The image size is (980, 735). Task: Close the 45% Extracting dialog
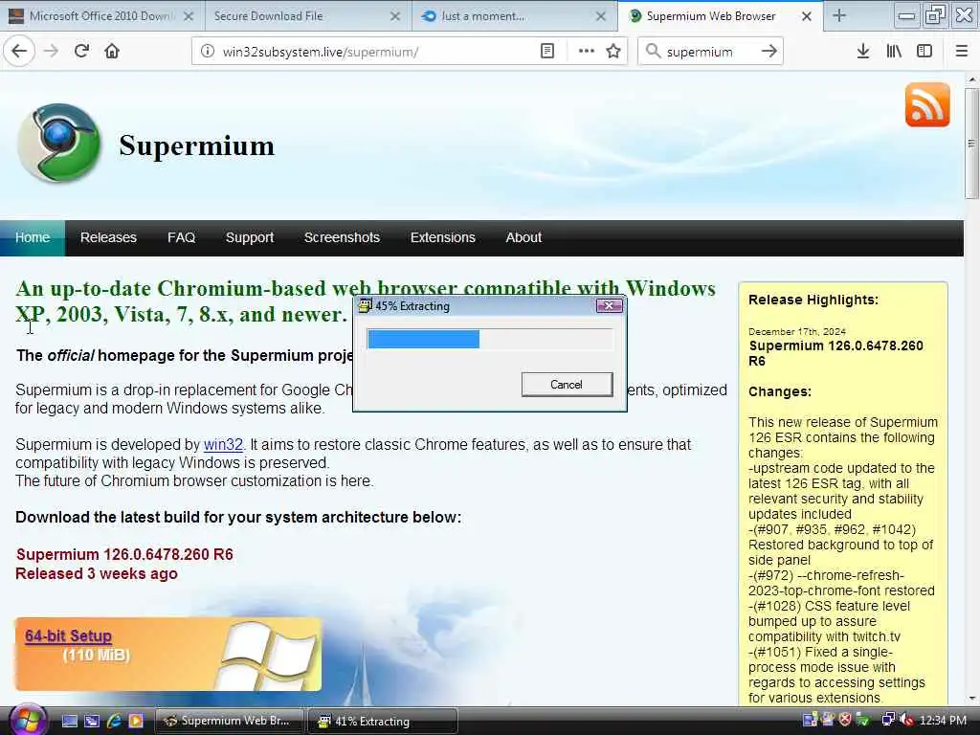[609, 305]
